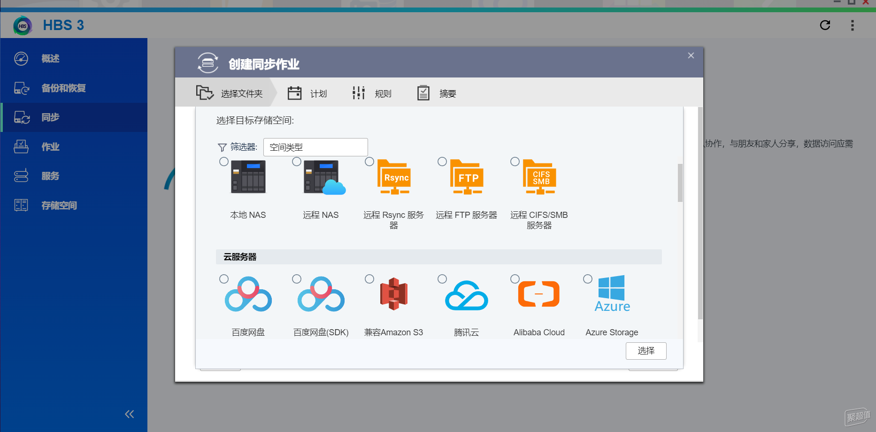
Task: Click the 本地 NAS label
Action: pyautogui.click(x=248, y=215)
